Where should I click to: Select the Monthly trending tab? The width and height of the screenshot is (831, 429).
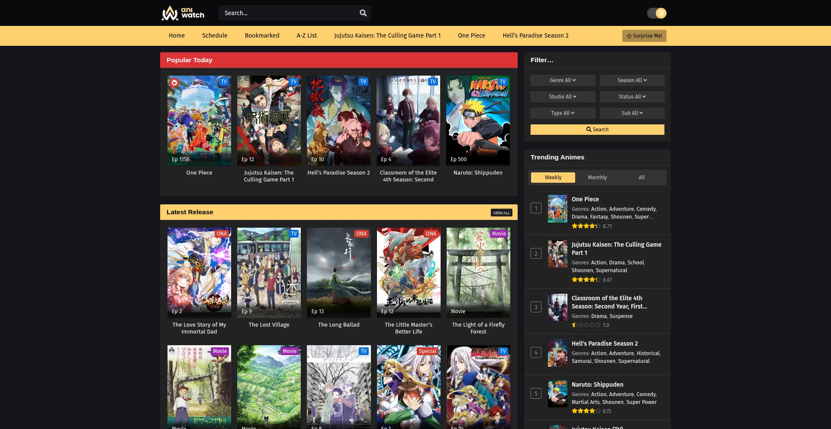click(x=597, y=178)
